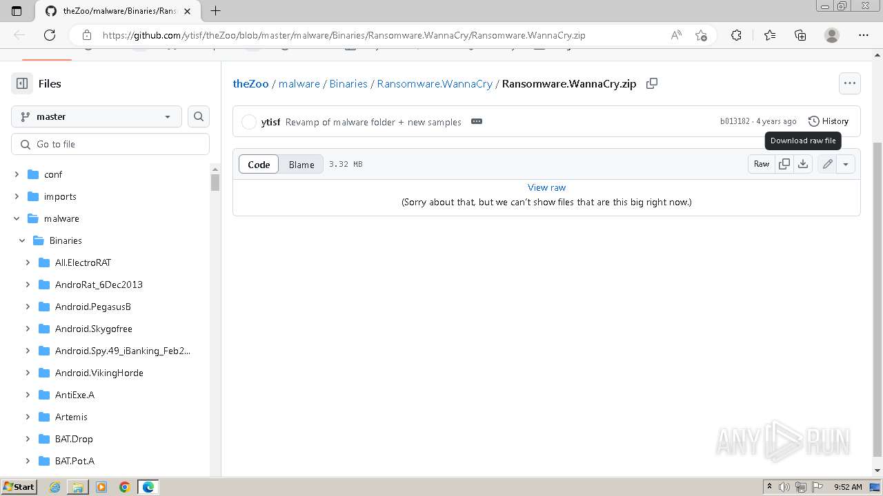Expand commit message ellipsis button
The image size is (883, 496).
[x=477, y=121]
